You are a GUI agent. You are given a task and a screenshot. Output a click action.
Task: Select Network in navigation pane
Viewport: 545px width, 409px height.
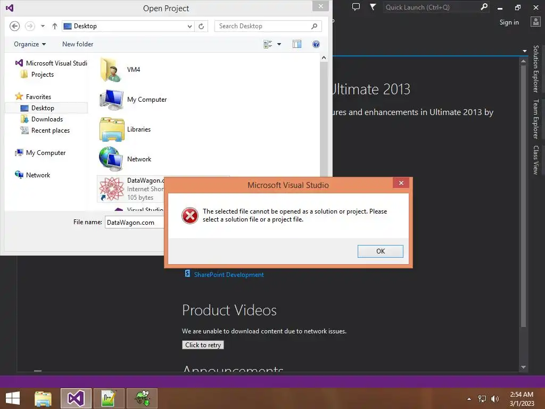(32, 175)
